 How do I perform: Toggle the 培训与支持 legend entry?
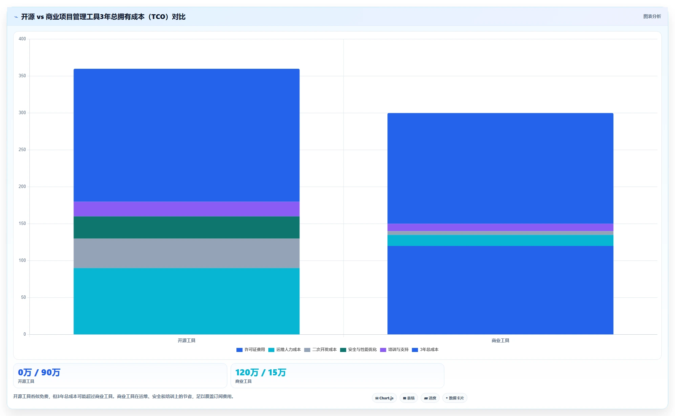tap(394, 350)
